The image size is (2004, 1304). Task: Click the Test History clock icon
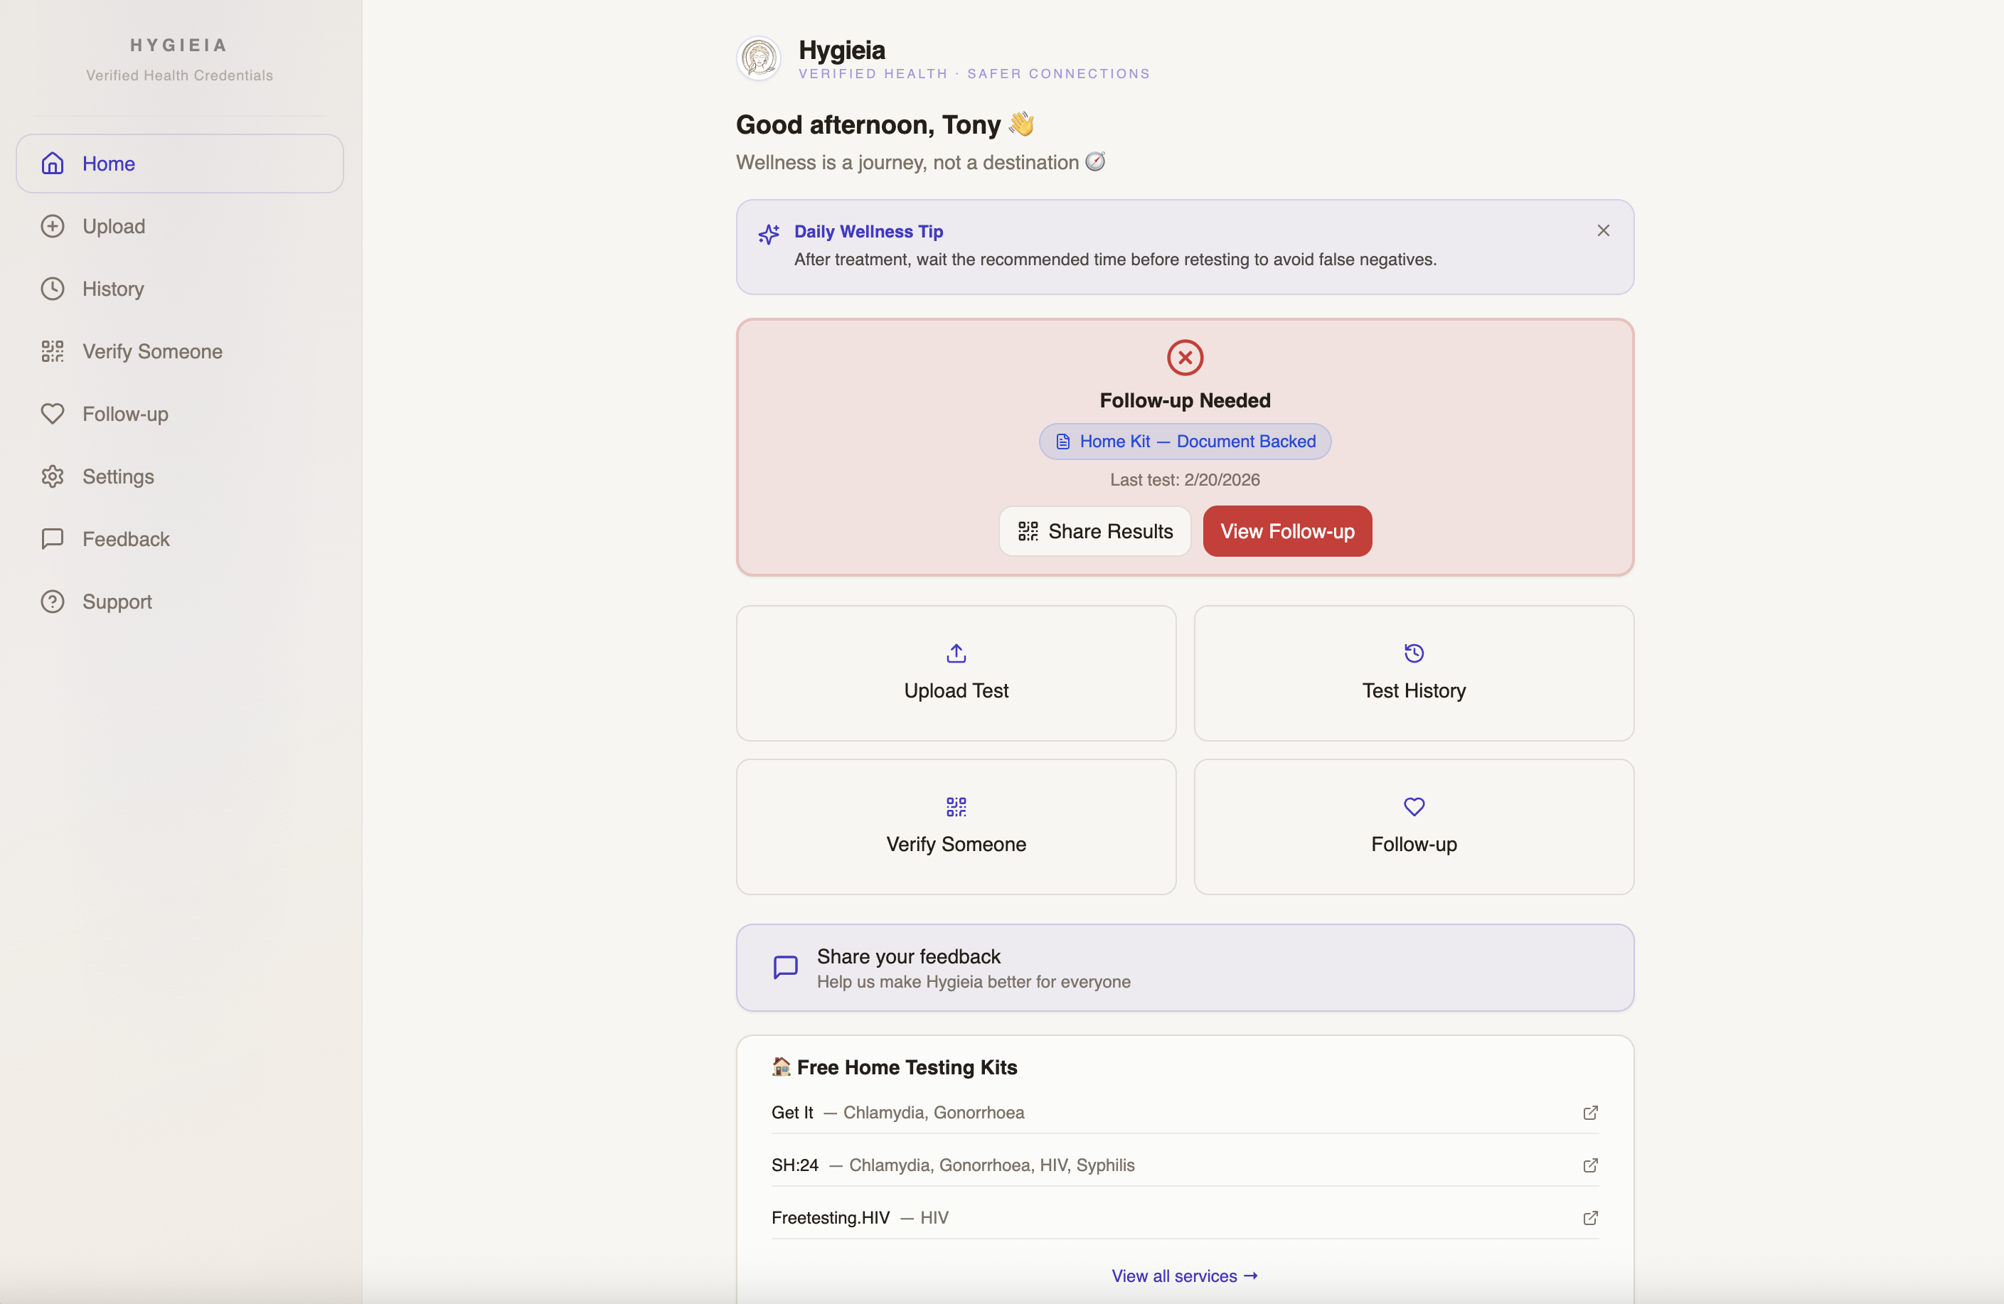[x=1414, y=653]
